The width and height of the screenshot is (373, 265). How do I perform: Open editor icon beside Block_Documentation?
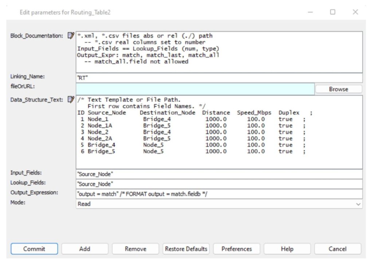tap(71, 36)
